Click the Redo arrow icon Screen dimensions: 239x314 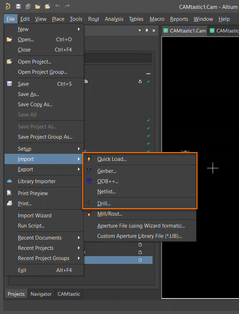(67, 6)
